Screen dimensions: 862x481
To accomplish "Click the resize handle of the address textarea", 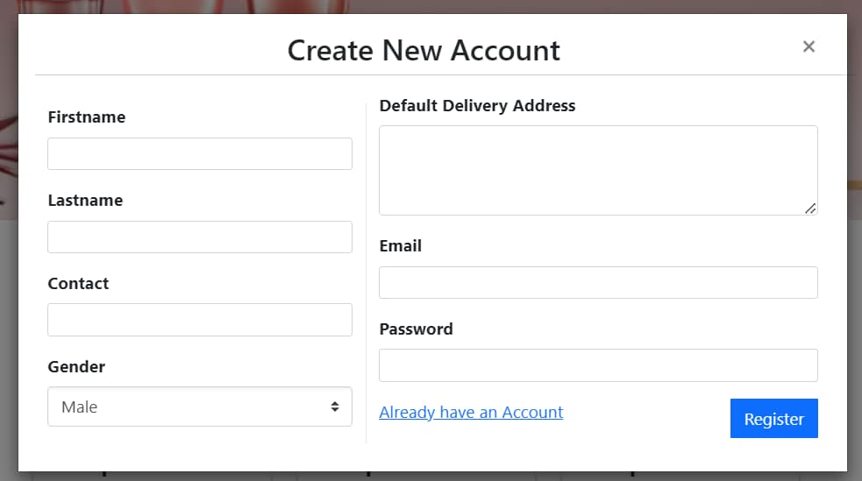I will pos(810,208).
